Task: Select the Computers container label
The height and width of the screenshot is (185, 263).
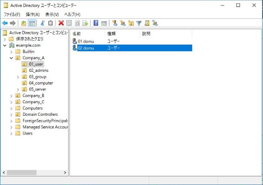Action: click(33, 108)
